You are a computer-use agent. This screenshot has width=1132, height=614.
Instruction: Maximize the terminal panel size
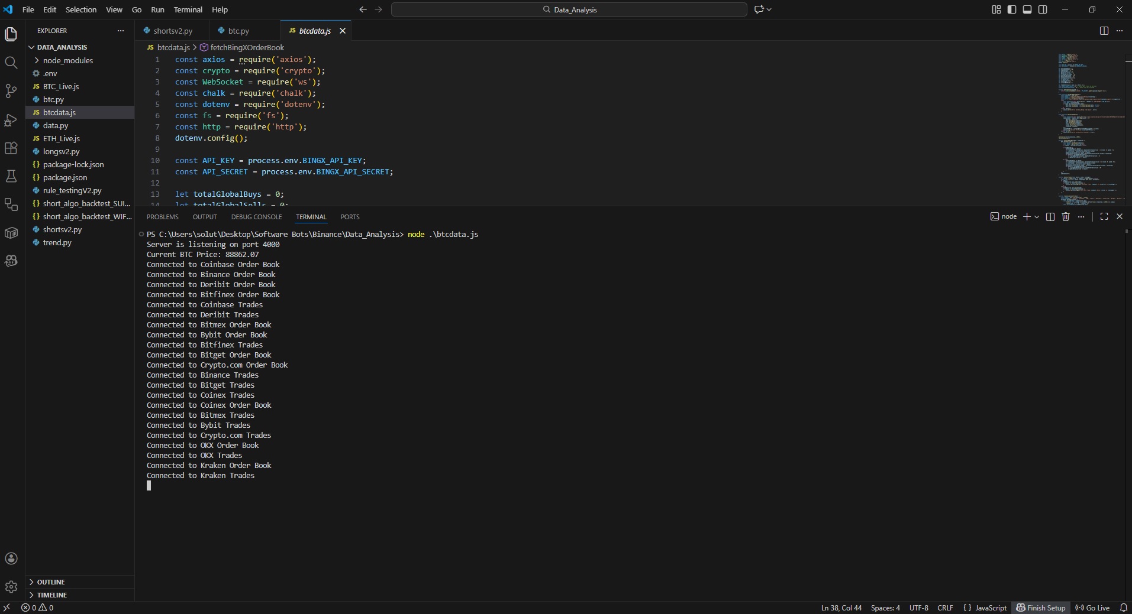1104,217
